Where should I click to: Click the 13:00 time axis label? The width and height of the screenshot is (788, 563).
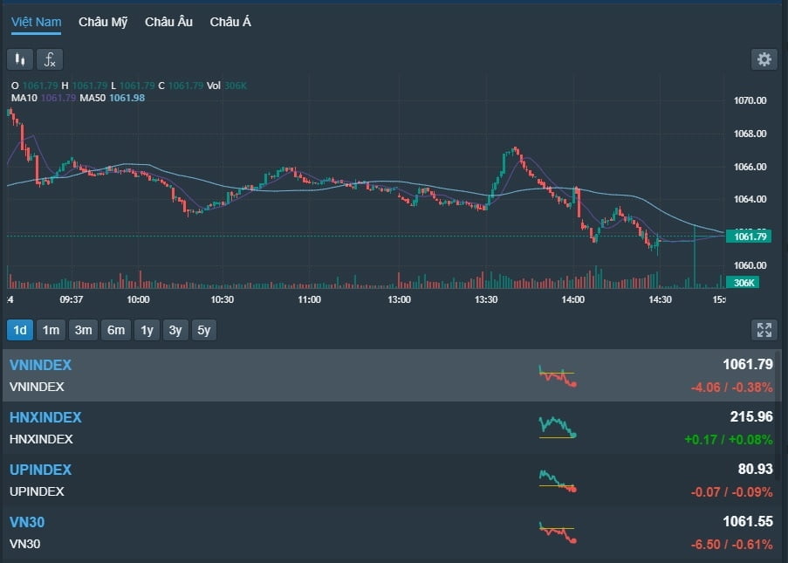pyautogui.click(x=399, y=299)
